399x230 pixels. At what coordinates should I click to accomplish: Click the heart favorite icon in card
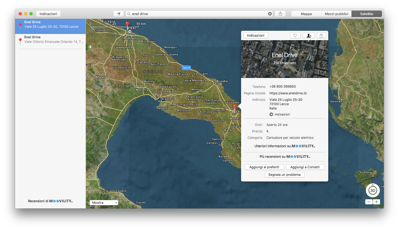pyautogui.click(x=295, y=36)
